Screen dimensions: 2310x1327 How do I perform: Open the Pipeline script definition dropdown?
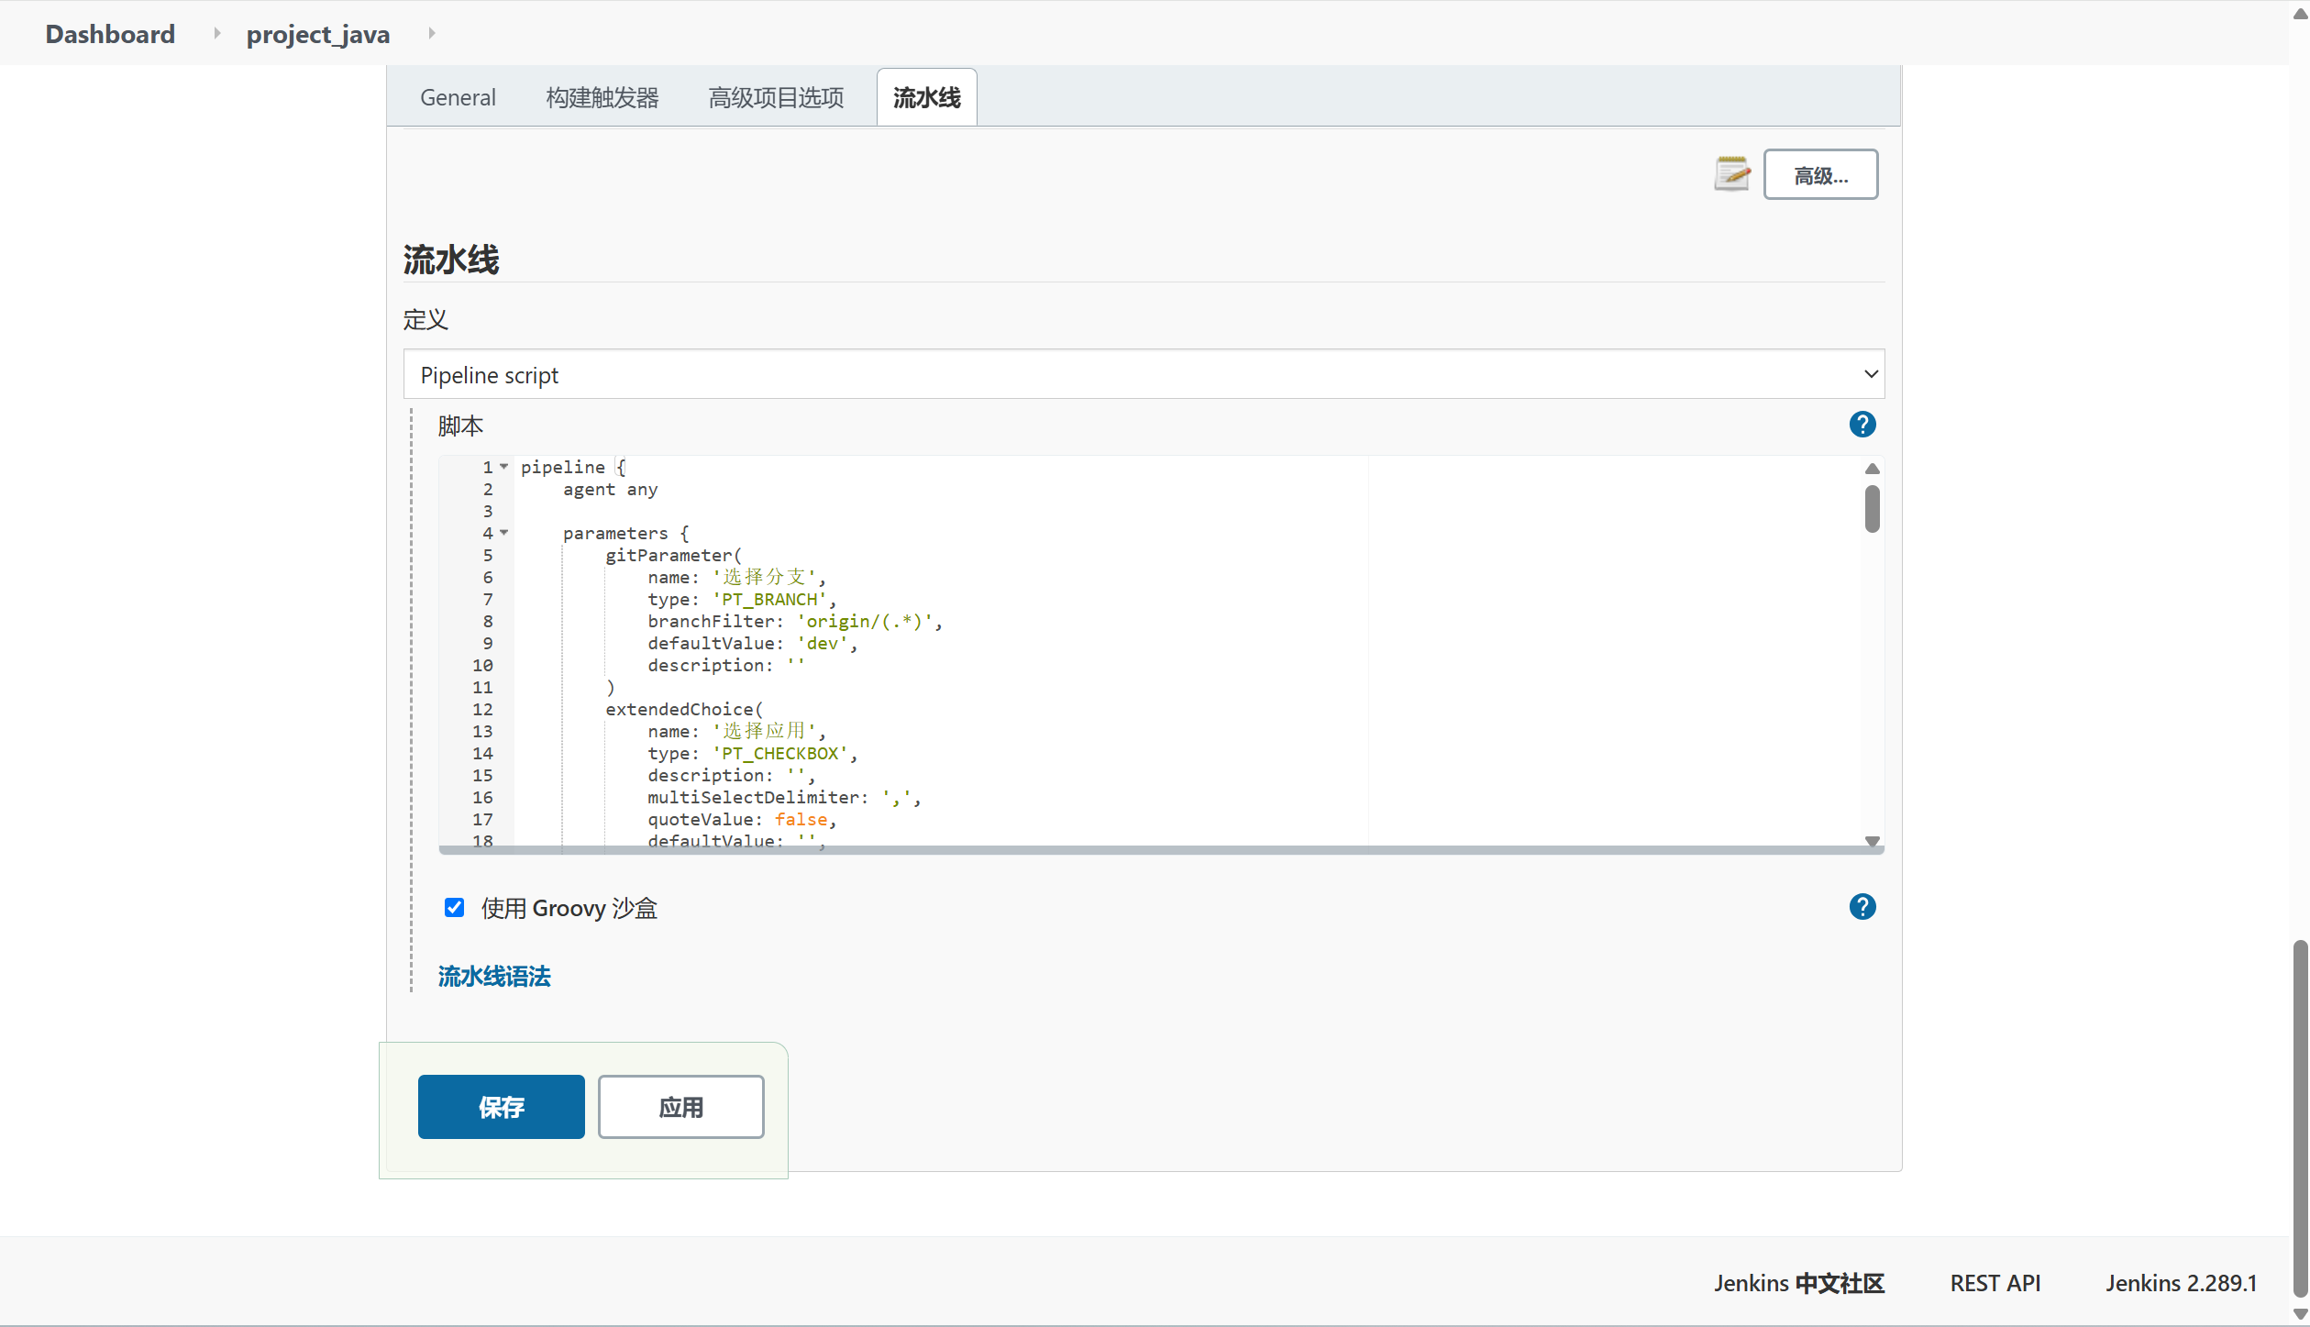[1143, 374]
